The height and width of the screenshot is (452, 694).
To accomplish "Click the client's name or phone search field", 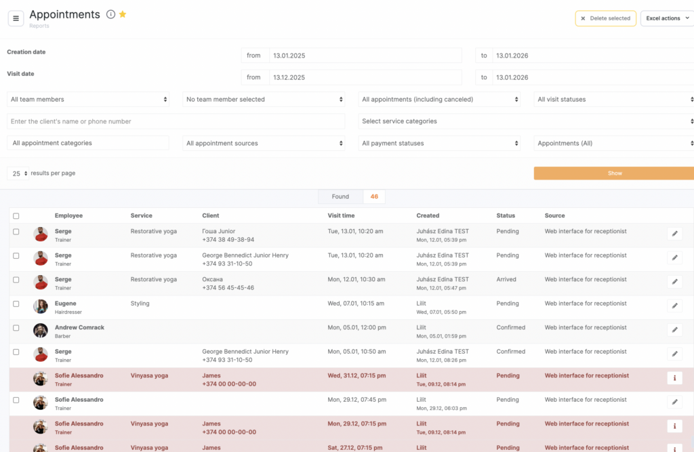I will click(176, 121).
